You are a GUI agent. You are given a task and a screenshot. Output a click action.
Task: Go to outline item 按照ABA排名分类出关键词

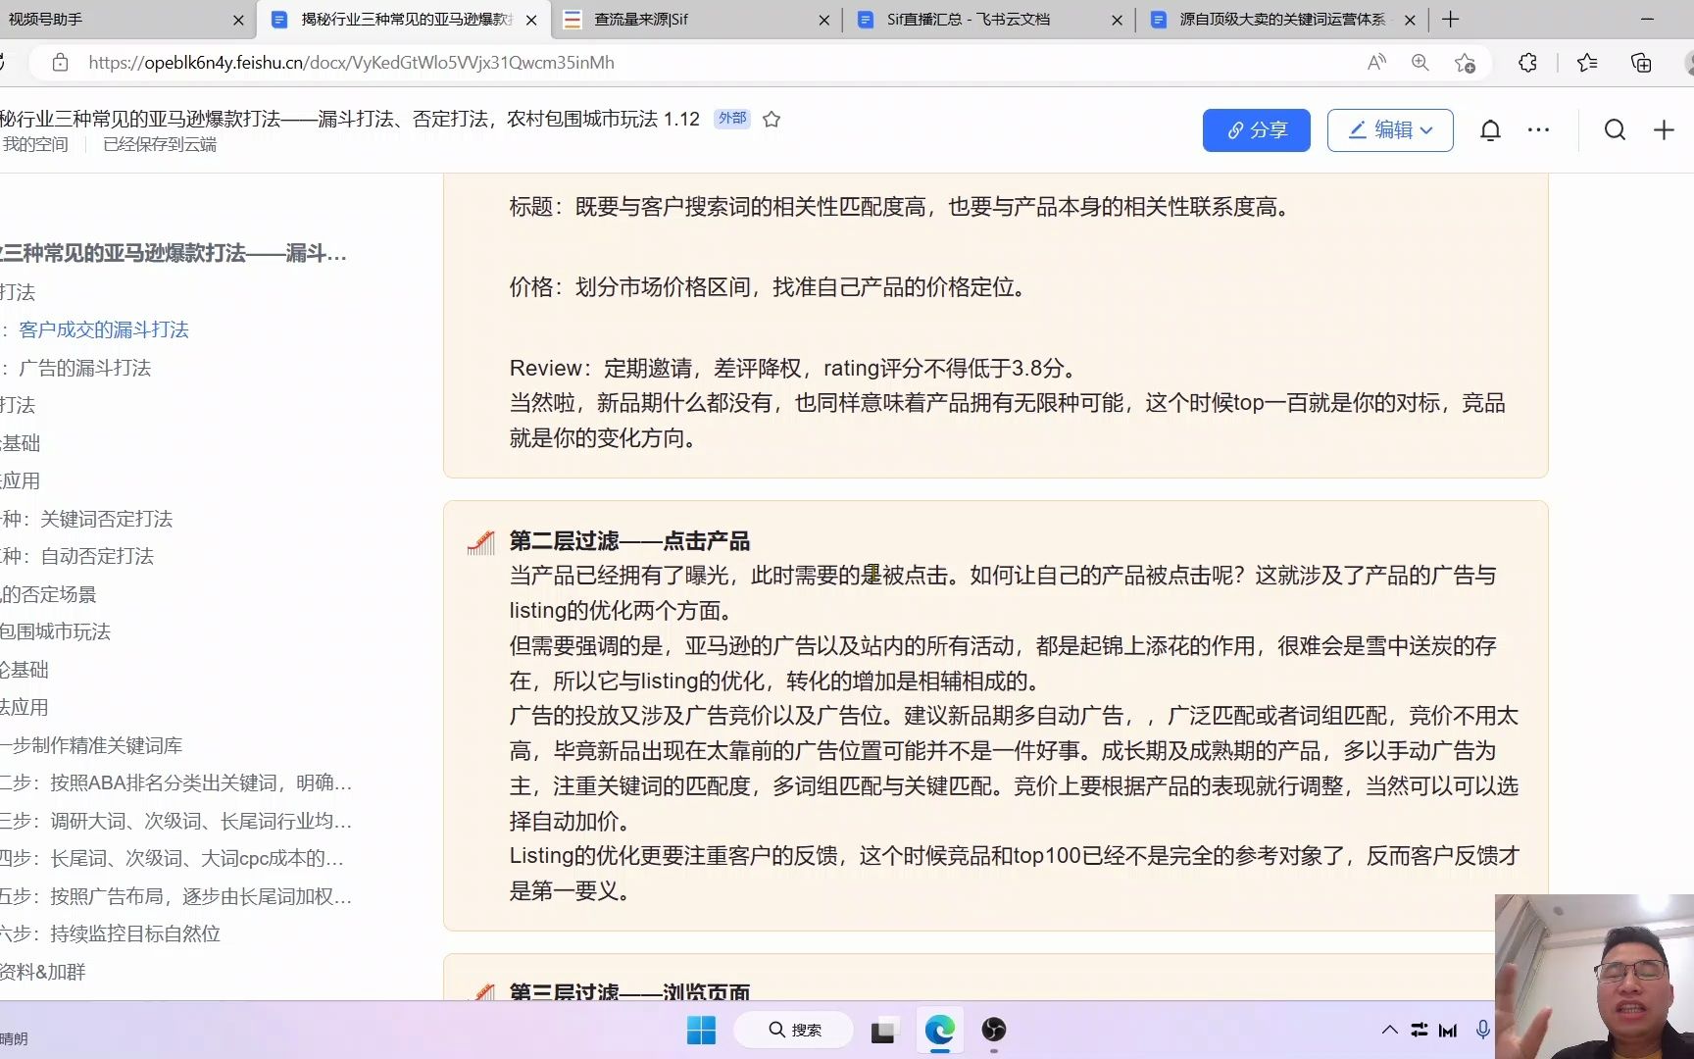200,783
